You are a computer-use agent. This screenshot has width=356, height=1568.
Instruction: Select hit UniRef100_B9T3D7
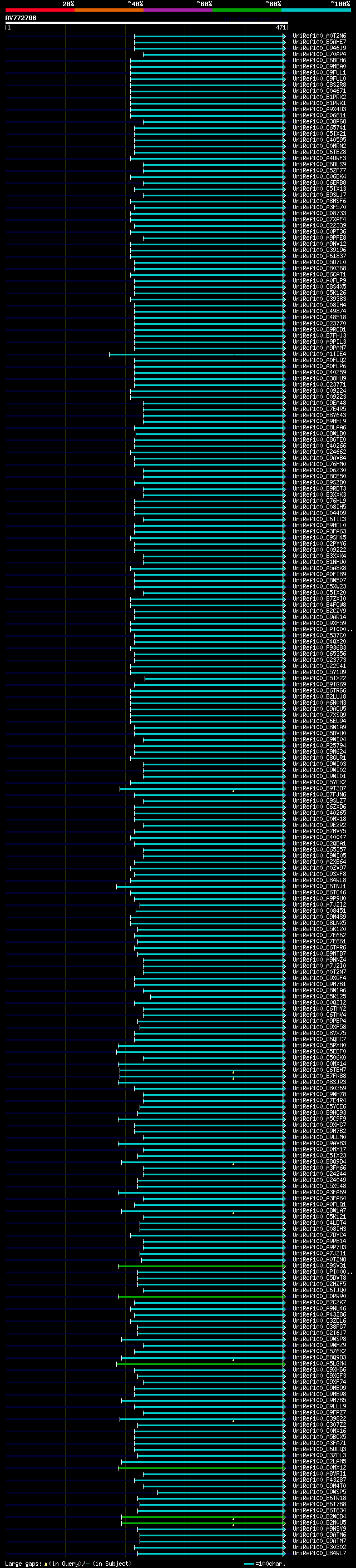pyautogui.click(x=319, y=788)
